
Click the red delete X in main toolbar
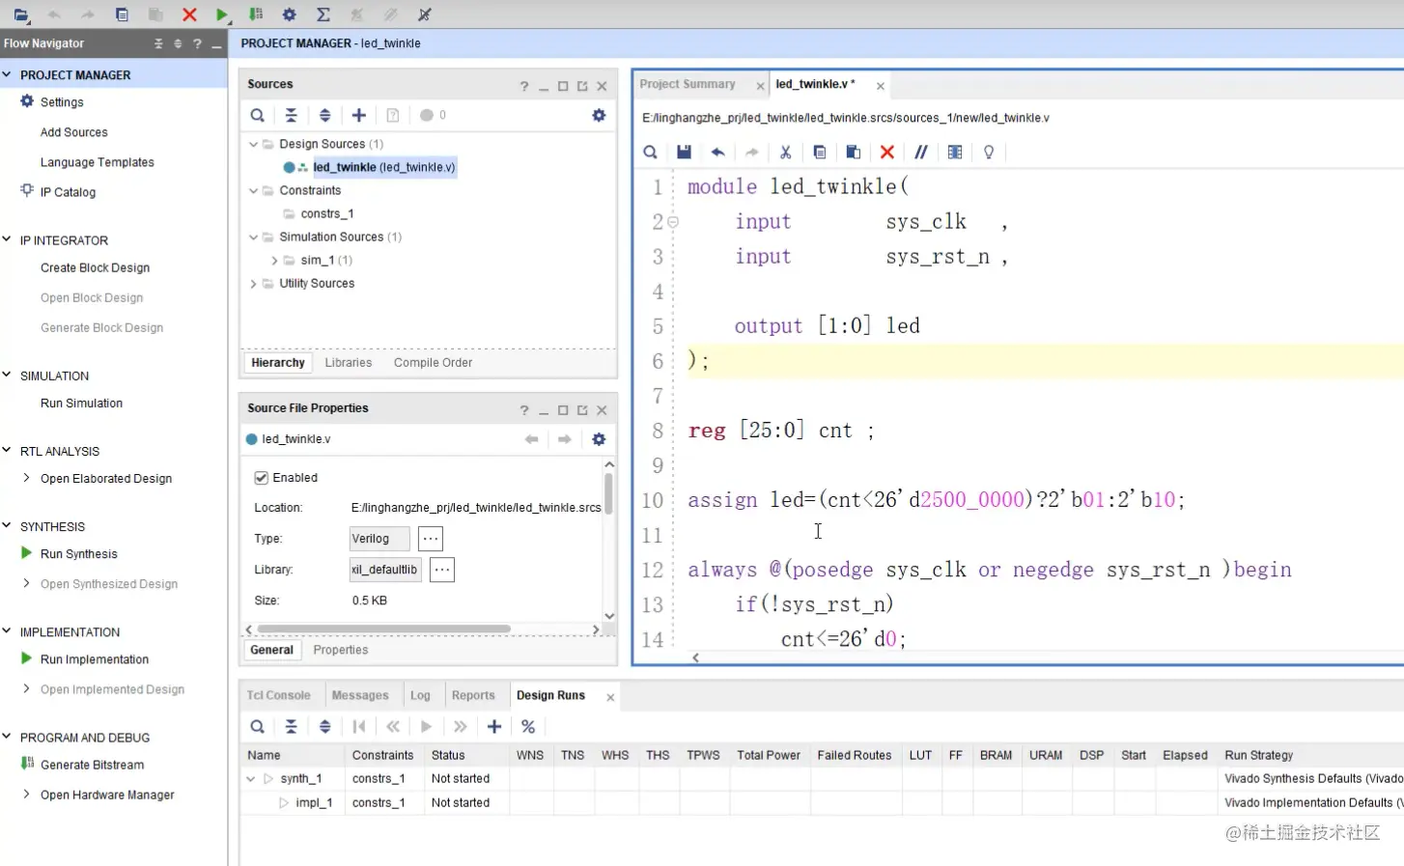[189, 14]
